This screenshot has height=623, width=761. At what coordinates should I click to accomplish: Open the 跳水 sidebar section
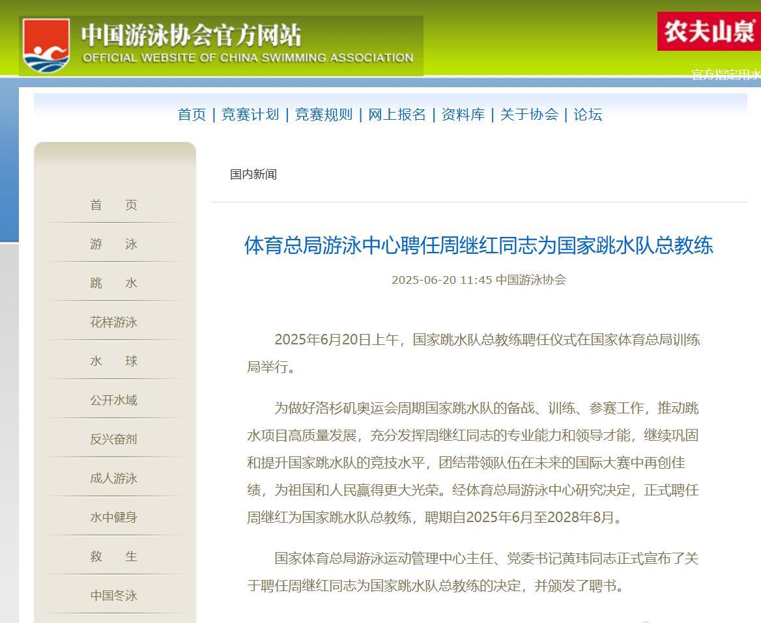[114, 283]
